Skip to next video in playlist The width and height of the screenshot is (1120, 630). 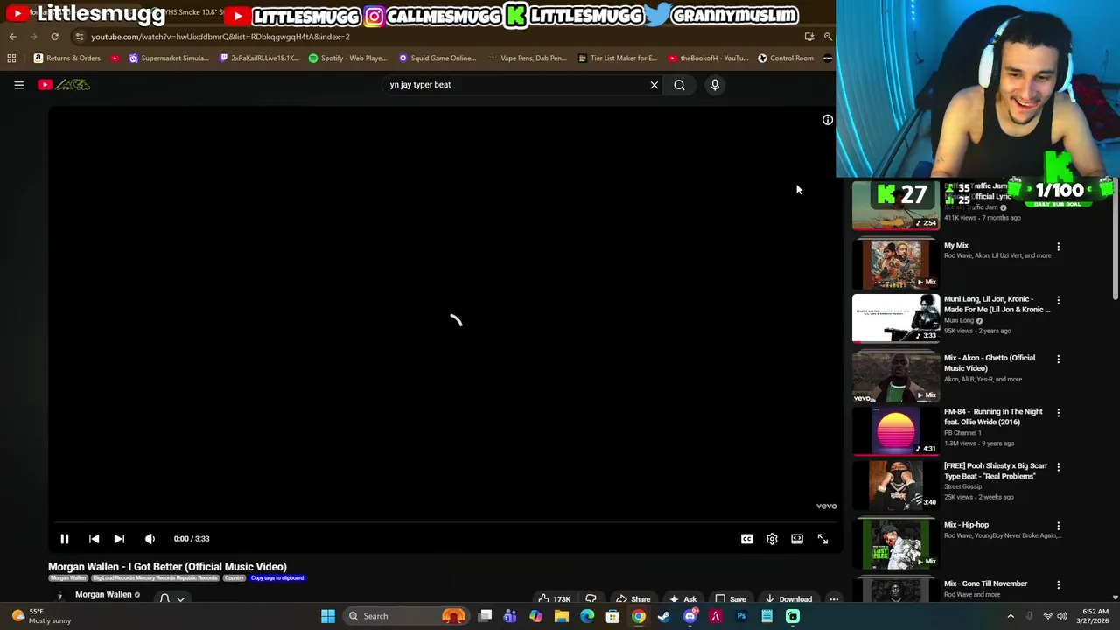119,539
